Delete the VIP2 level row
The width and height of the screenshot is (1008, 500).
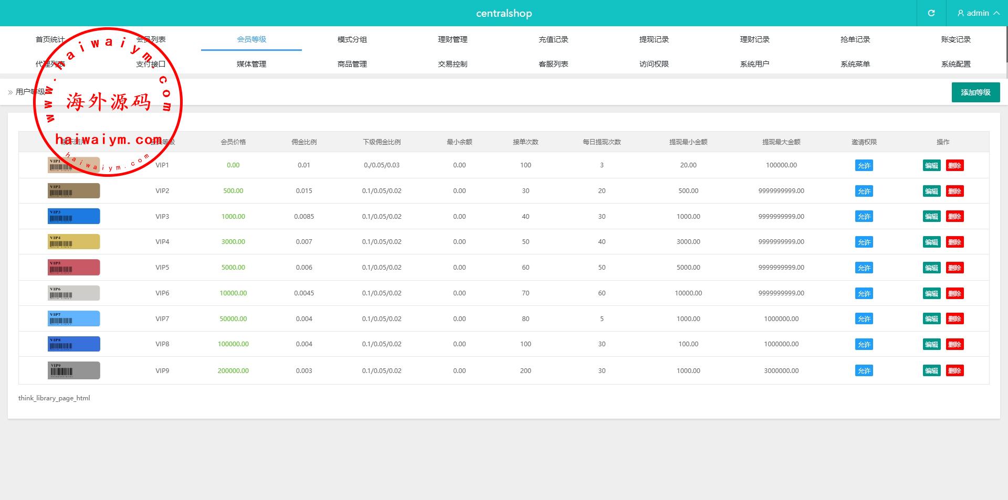coord(954,192)
